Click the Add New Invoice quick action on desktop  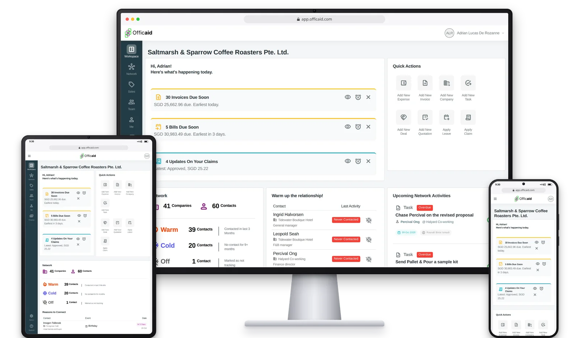pos(425,88)
